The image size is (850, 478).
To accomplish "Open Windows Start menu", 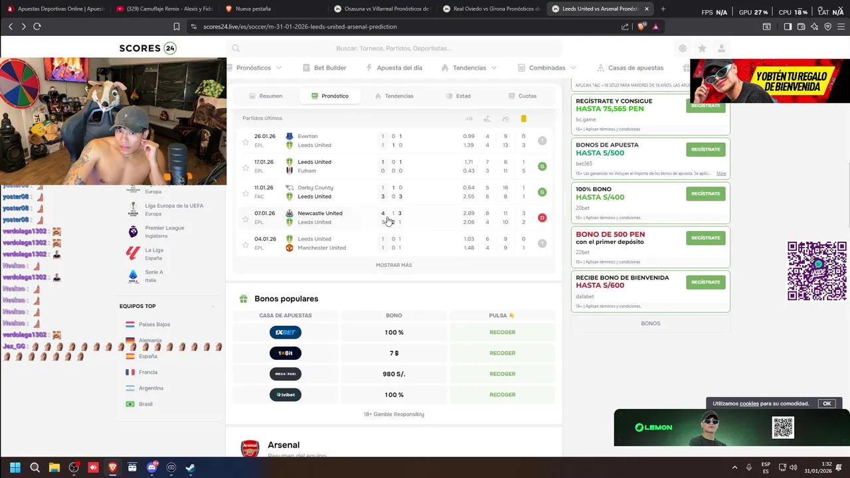I will pos(15,467).
